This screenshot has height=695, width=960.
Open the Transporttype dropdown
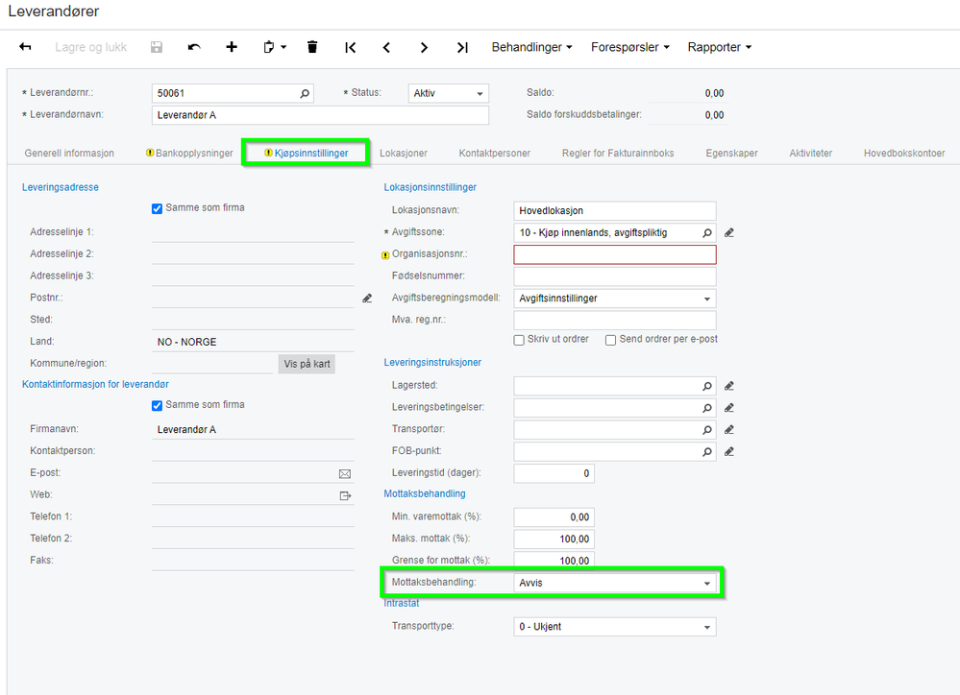(615, 627)
